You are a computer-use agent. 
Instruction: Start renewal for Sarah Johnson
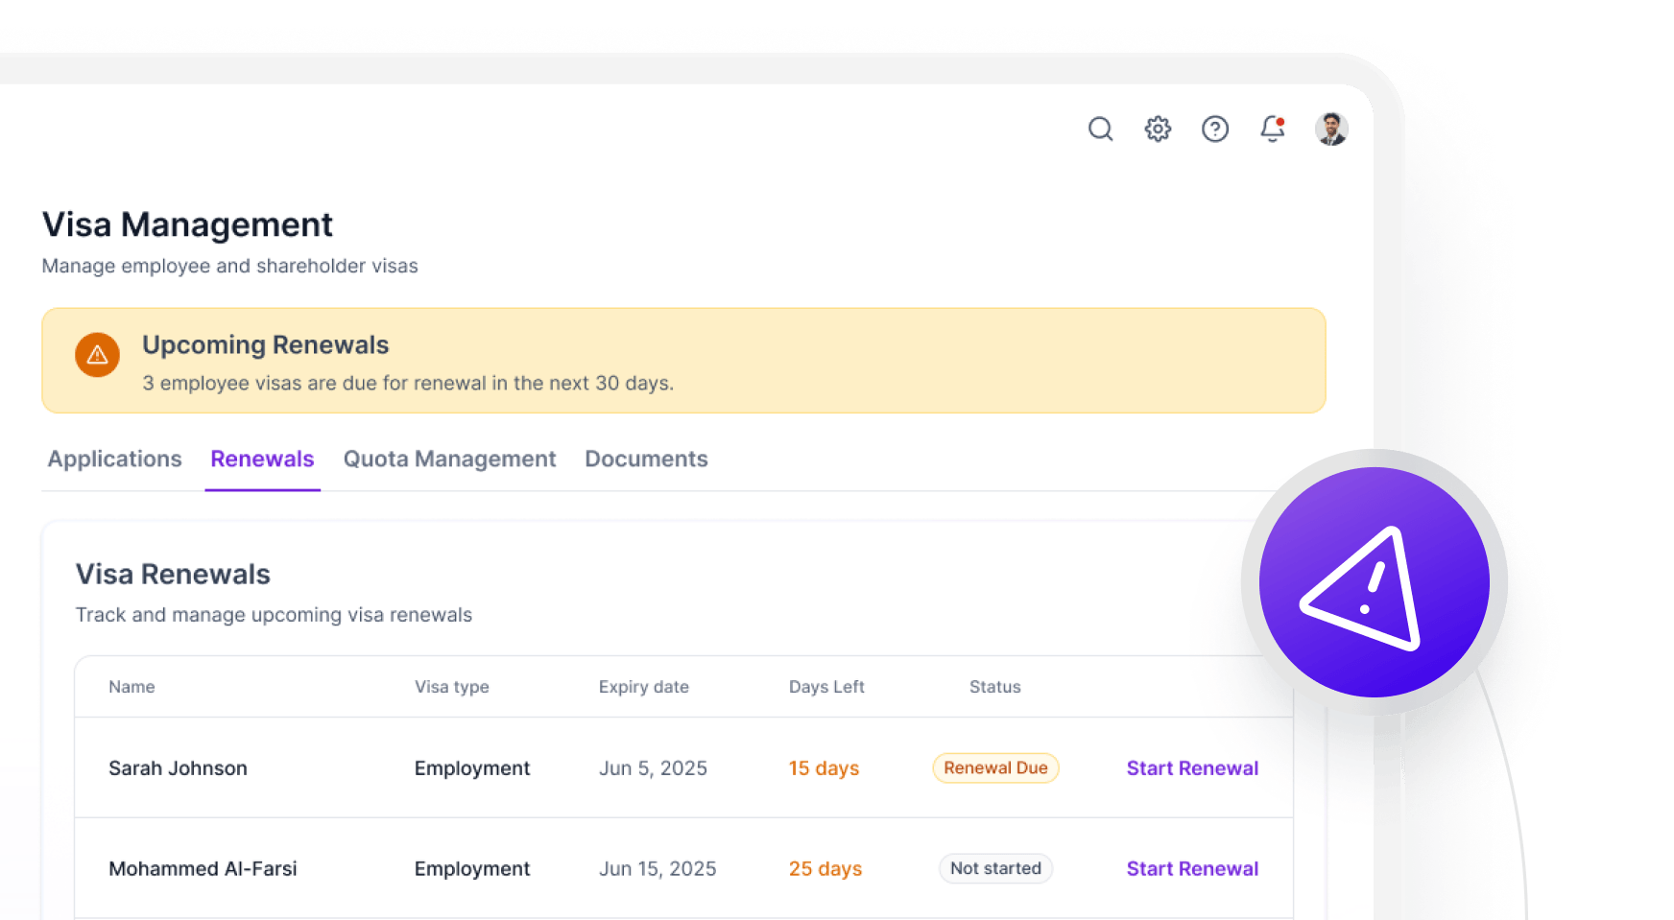pyautogui.click(x=1192, y=767)
